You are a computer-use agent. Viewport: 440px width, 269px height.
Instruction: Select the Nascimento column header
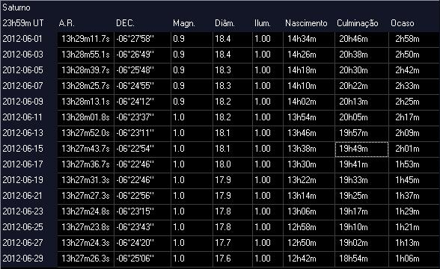tap(306, 23)
